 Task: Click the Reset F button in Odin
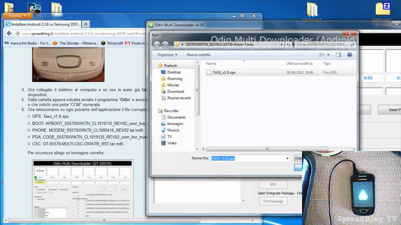(x=389, y=110)
